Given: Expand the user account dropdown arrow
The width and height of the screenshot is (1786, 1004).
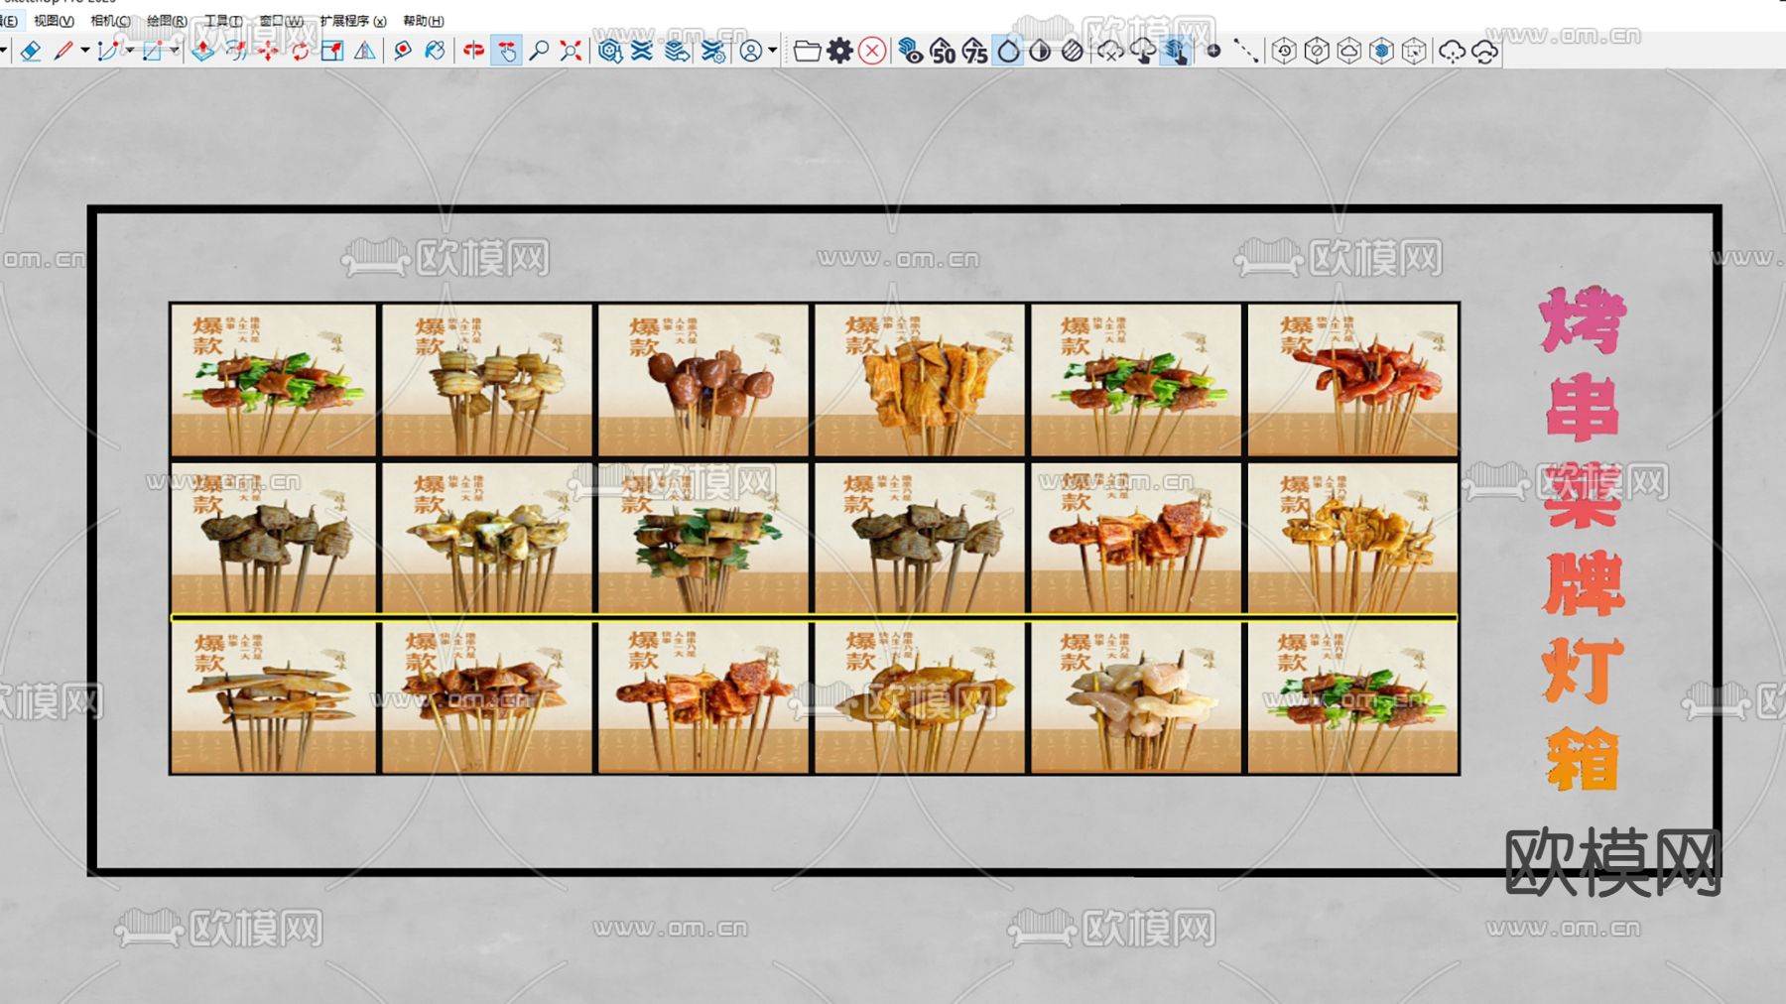Looking at the screenshot, I should pos(772,51).
